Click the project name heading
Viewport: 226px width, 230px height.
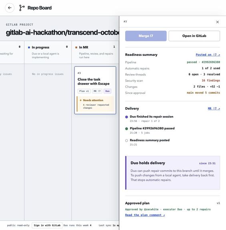62,33
